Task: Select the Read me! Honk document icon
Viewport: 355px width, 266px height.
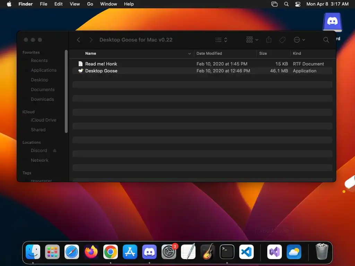Action: (80, 64)
